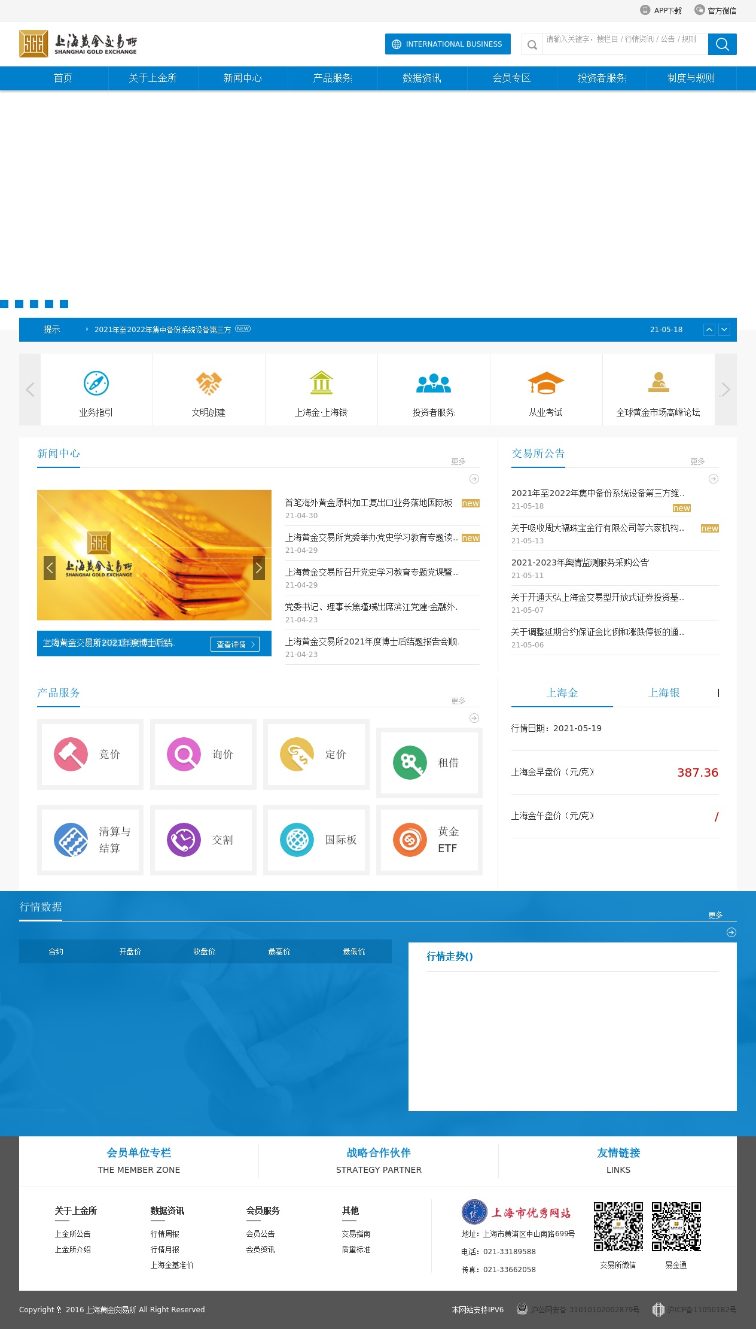Focus the keyword search input field

coord(625,44)
